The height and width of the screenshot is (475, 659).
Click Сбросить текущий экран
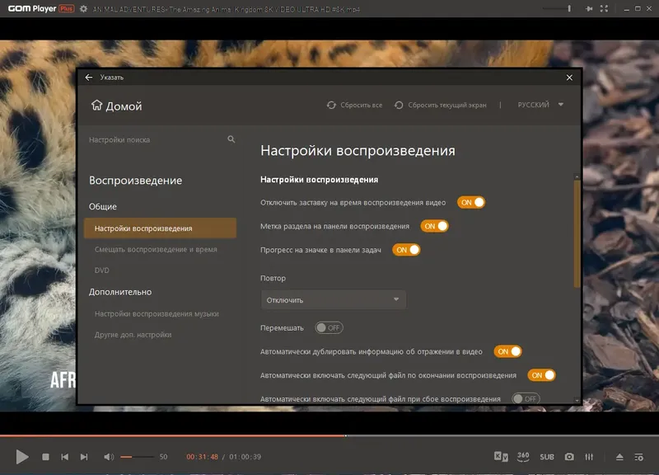443,105
